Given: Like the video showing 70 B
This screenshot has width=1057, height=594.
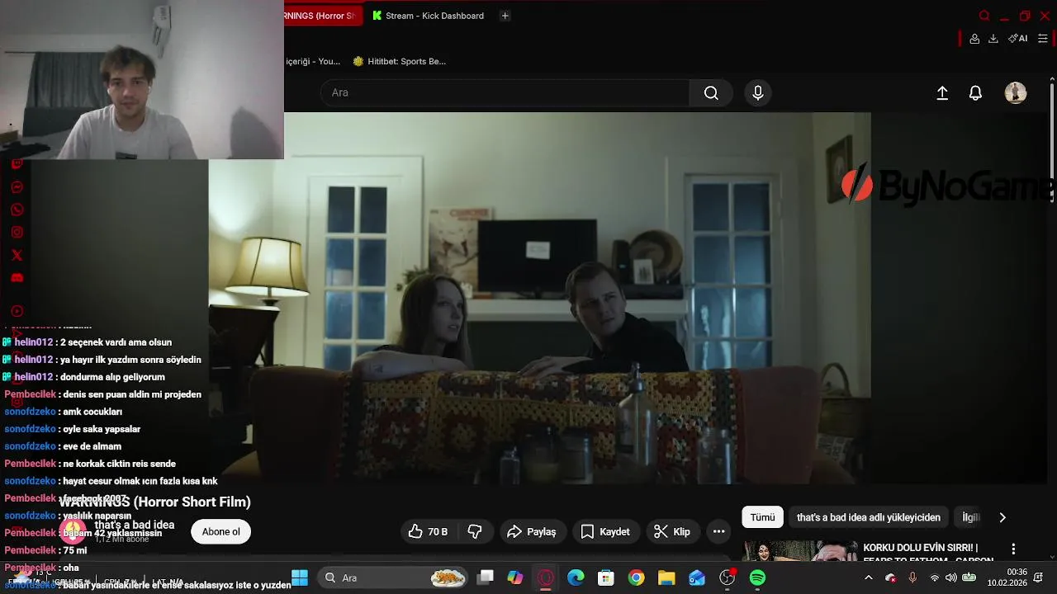Looking at the screenshot, I should click(x=428, y=532).
